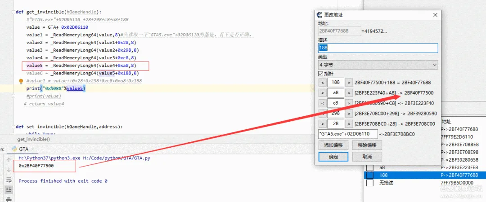Toggle scroll-to-end icon in Run panel
The image size is (486, 202).
point(9,189)
